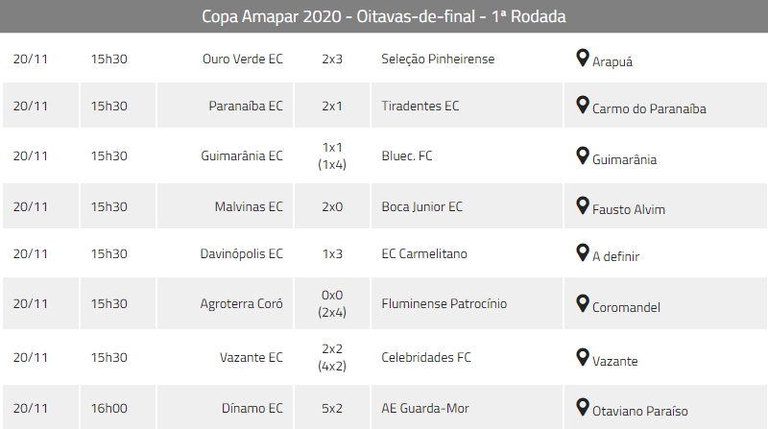Click the pin icon next to Otaviano Paraíso
The image size is (768, 429).
click(582, 407)
